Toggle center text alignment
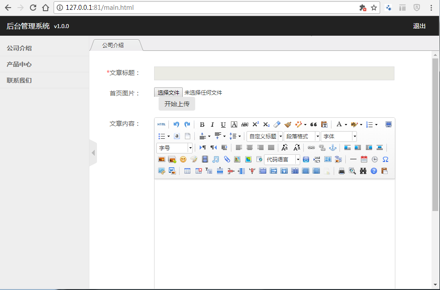440x290 pixels. click(x=249, y=148)
